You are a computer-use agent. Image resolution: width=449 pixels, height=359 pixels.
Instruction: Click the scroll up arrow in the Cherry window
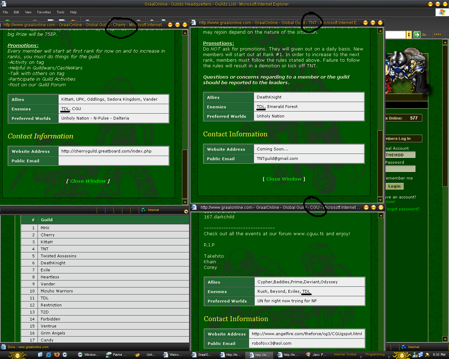pyautogui.click(x=185, y=33)
